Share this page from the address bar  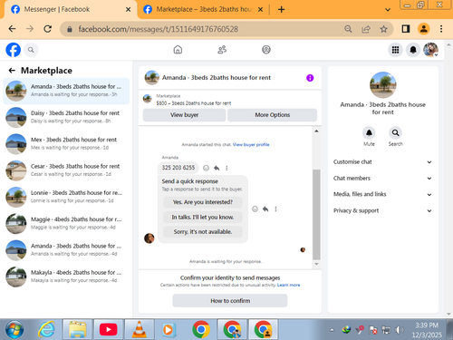(366, 29)
